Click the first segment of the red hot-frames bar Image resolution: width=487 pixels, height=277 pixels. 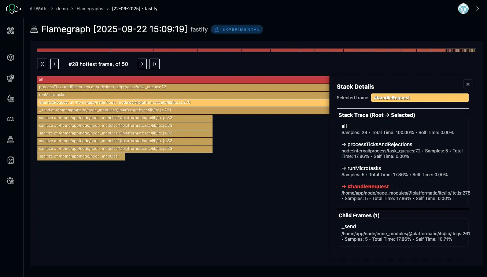point(73,50)
